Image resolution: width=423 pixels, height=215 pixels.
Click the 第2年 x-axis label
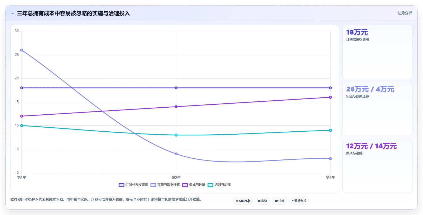pyautogui.click(x=176, y=178)
